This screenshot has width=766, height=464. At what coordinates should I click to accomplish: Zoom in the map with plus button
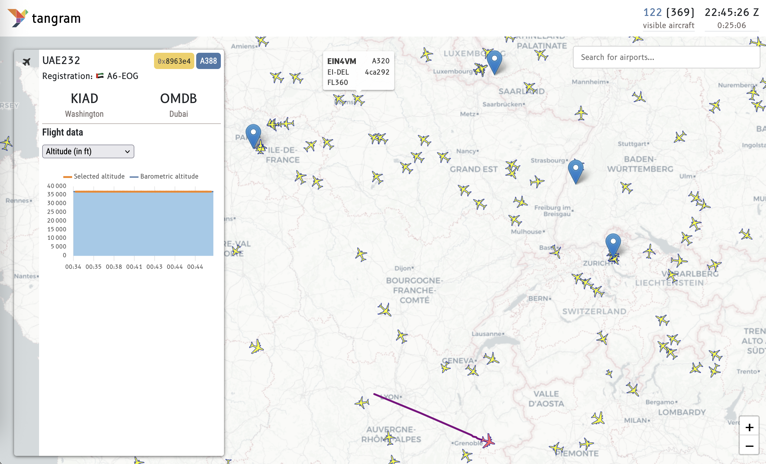pos(749,427)
